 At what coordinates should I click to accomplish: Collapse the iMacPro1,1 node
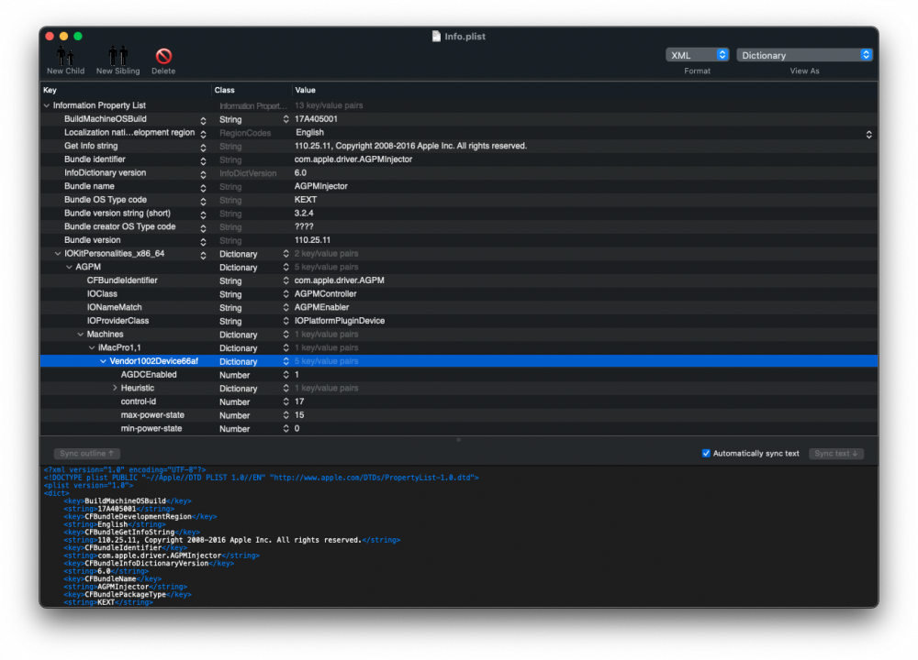coord(92,347)
